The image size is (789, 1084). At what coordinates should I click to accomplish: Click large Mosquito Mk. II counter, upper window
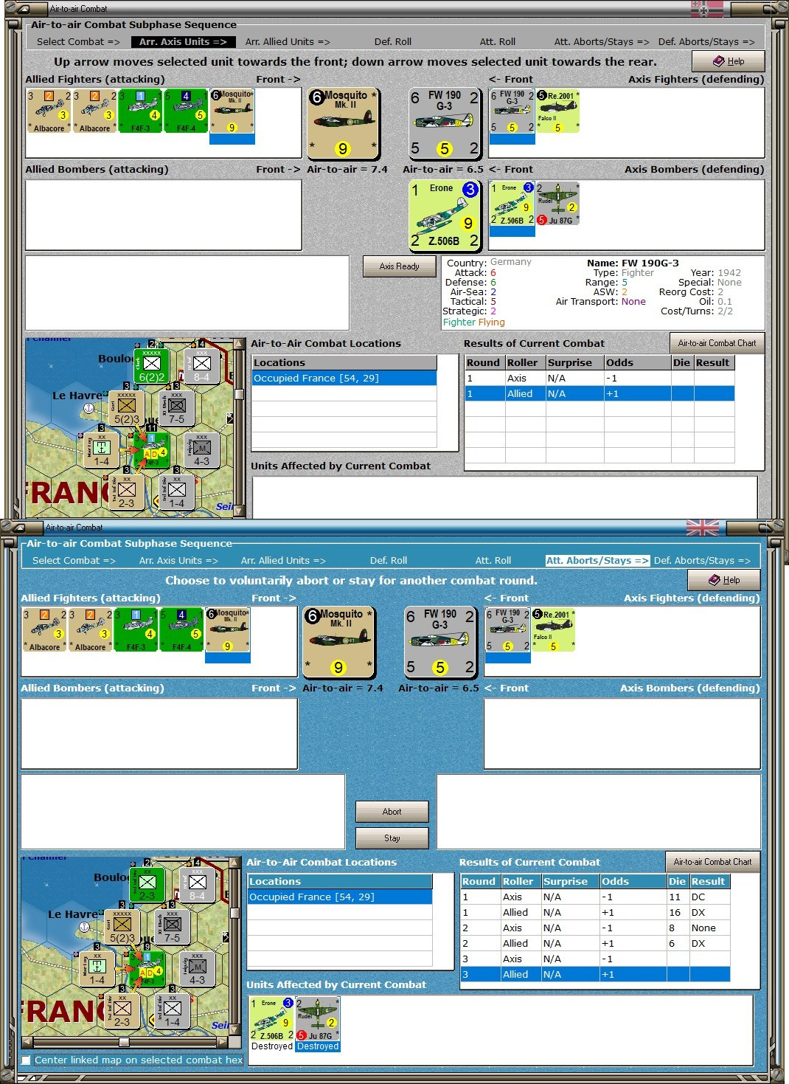[x=343, y=123]
